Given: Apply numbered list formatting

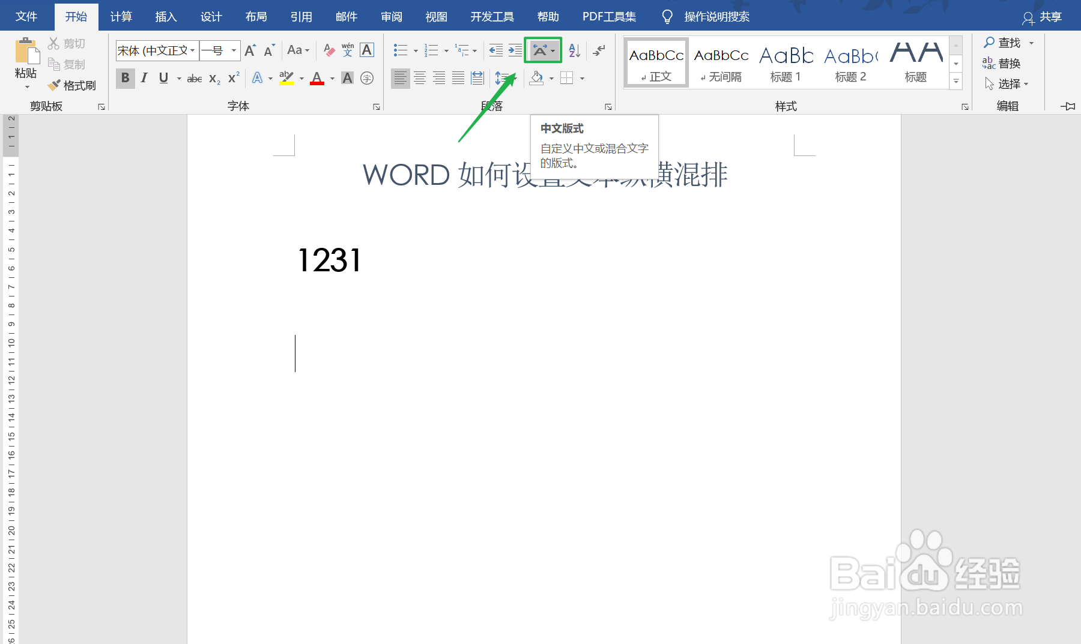Looking at the screenshot, I should 431,50.
